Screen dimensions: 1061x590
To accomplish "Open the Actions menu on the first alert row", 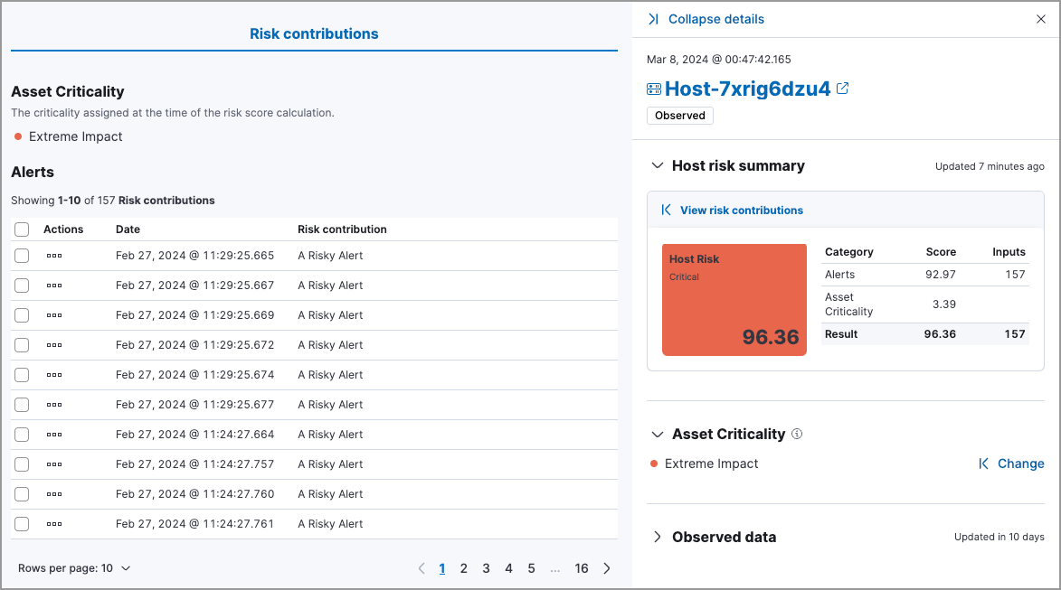I will [56, 256].
